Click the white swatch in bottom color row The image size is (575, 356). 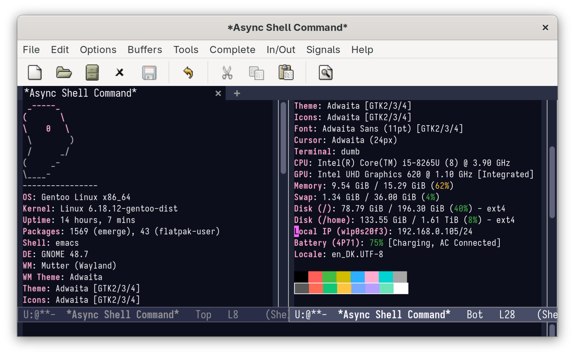[x=401, y=288]
